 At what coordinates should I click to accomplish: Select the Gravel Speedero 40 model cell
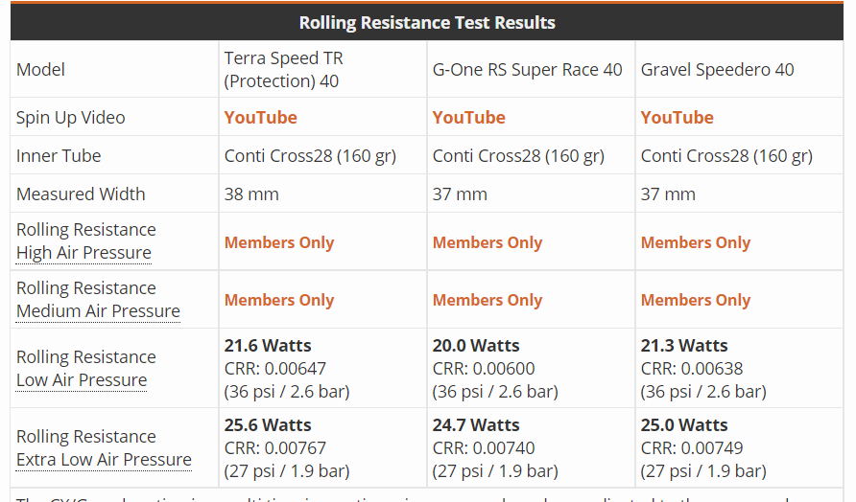click(717, 70)
